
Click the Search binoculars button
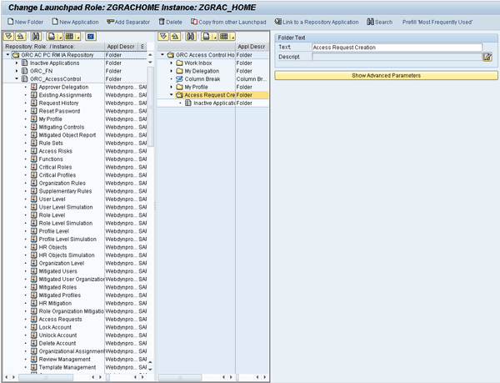coord(379,22)
